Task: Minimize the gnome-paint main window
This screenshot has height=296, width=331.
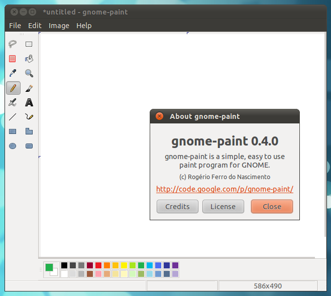Action: coord(23,12)
